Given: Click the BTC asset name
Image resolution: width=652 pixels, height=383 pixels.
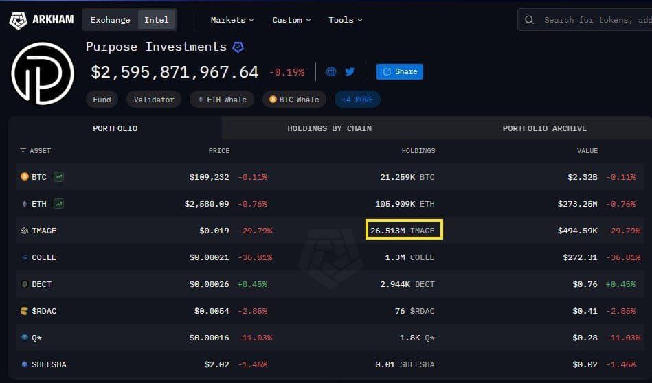Looking at the screenshot, I should [39, 177].
